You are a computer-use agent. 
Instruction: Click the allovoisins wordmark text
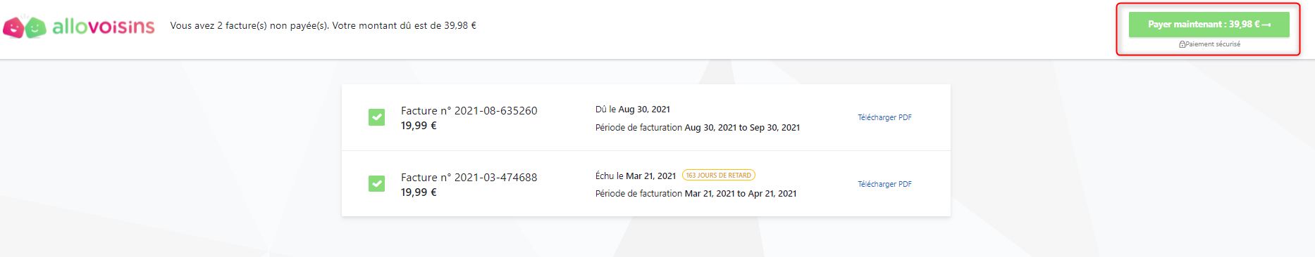point(104,27)
